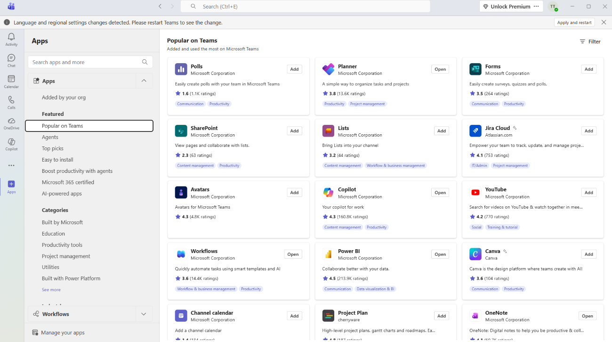
Task: Show more apps via the ellipsis icon
Action: 11,166
